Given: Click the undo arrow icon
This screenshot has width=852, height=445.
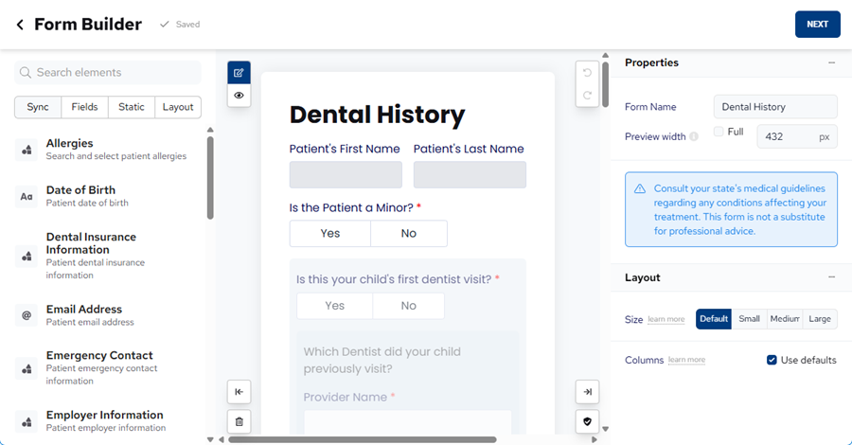Looking at the screenshot, I should (587, 73).
